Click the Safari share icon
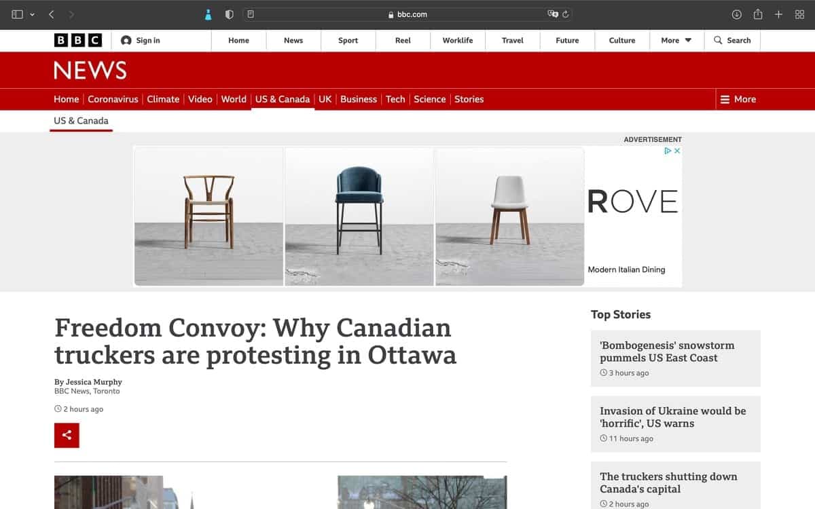Image resolution: width=815 pixels, height=509 pixels. [x=757, y=14]
